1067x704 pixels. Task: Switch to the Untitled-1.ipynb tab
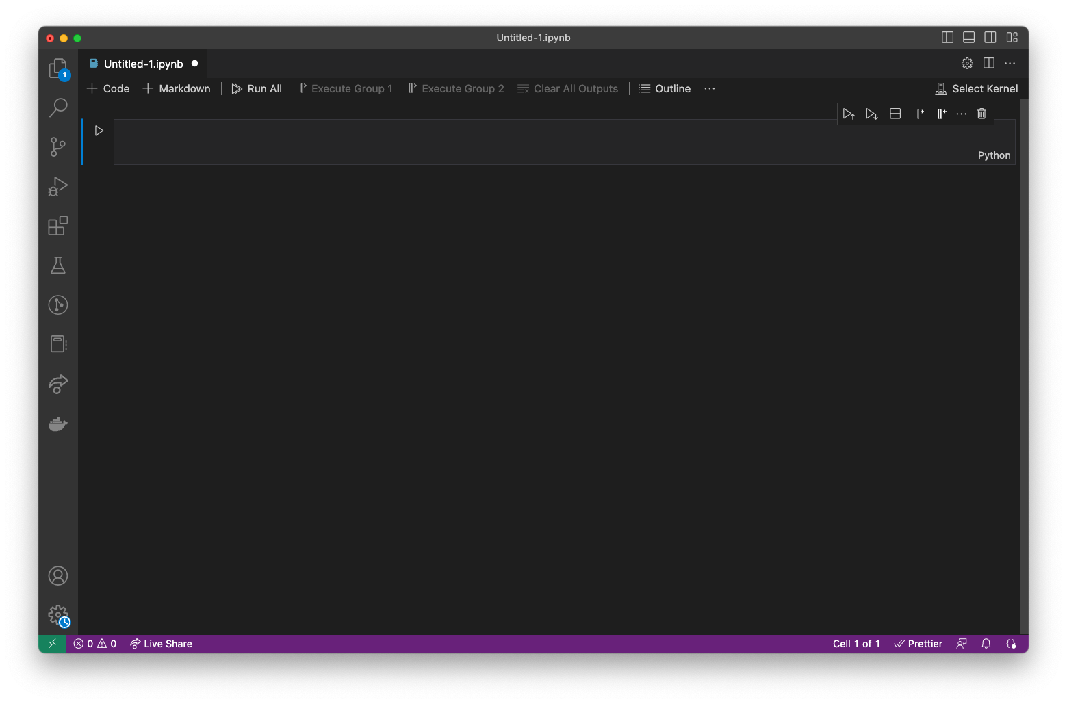coord(142,63)
